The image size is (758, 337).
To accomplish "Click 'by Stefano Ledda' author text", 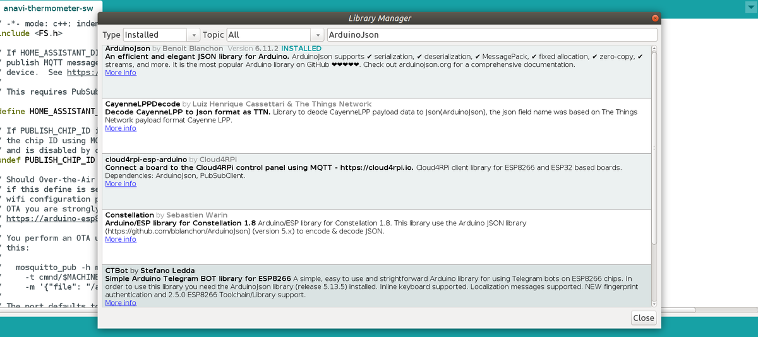I will pos(162,271).
